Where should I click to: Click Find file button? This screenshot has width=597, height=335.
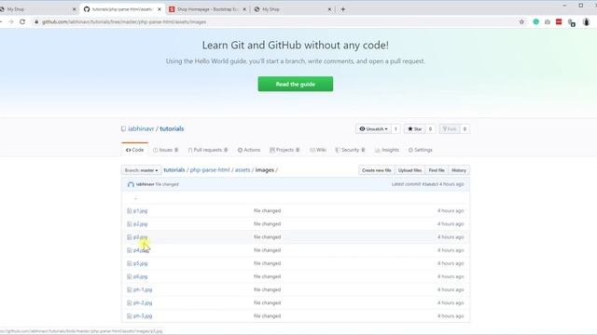(x=437, y=170)
